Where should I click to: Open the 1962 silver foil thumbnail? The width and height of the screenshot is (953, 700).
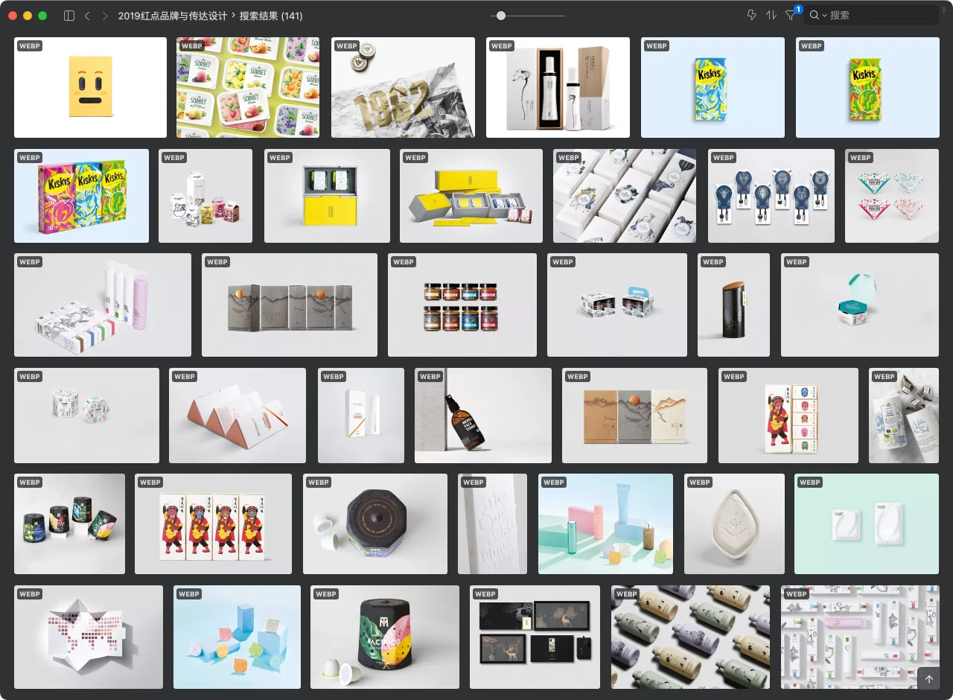click(403, 87)
